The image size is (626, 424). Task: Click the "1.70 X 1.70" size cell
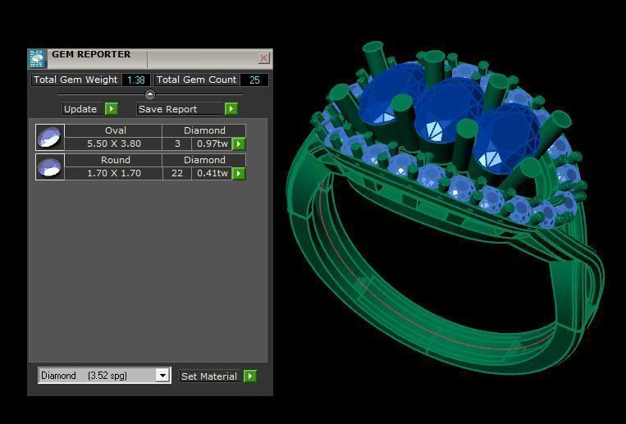click(113, 173)
